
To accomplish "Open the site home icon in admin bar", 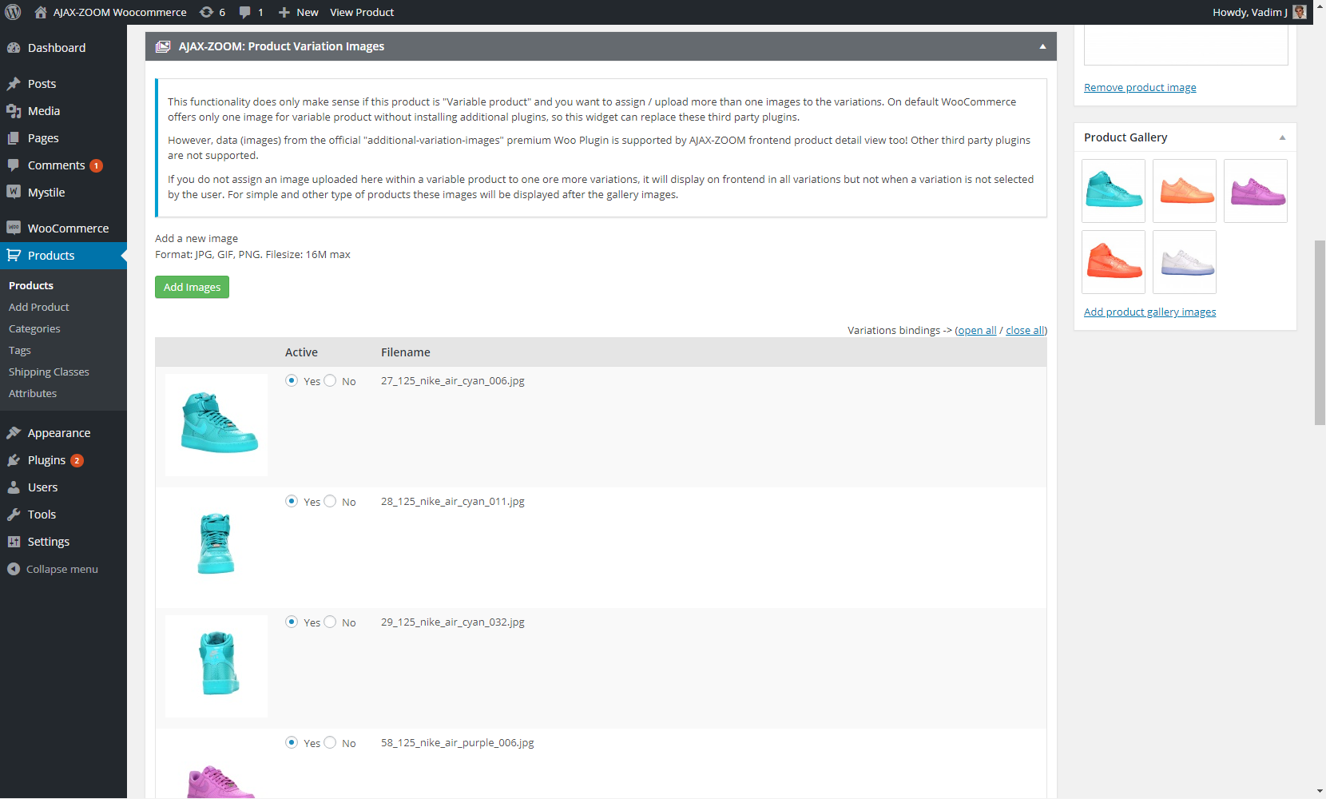I will (x=41, y=12).
